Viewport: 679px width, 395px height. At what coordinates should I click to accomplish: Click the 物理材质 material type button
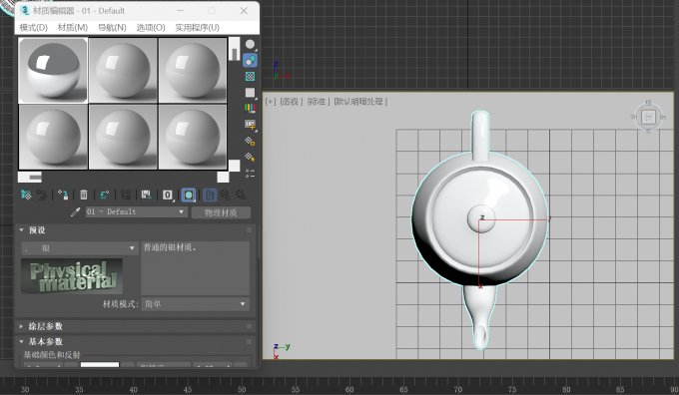point(221,212)
